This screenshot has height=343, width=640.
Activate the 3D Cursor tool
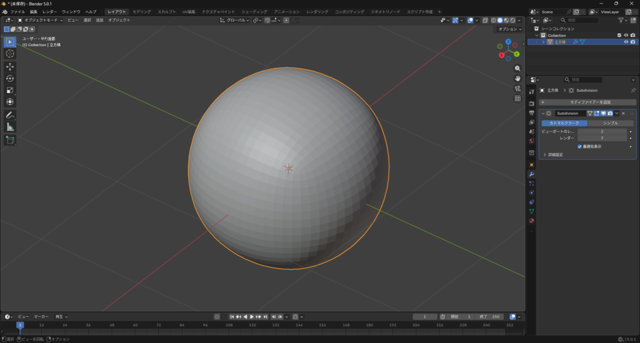point(10,54)
